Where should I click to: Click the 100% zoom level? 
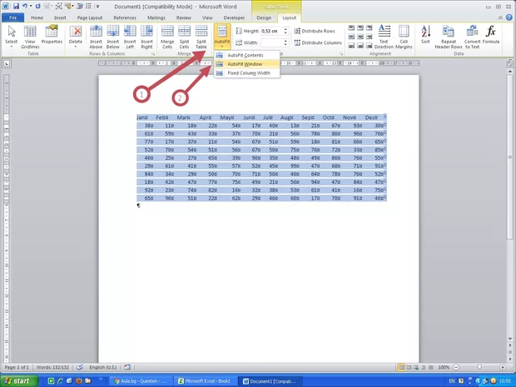tap(444, 367)
